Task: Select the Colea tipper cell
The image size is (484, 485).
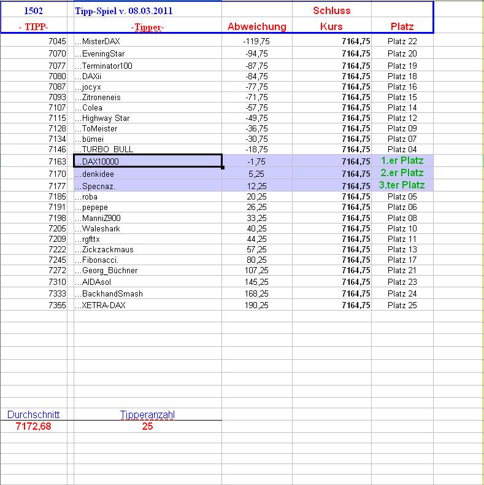Action: (148, 107)
